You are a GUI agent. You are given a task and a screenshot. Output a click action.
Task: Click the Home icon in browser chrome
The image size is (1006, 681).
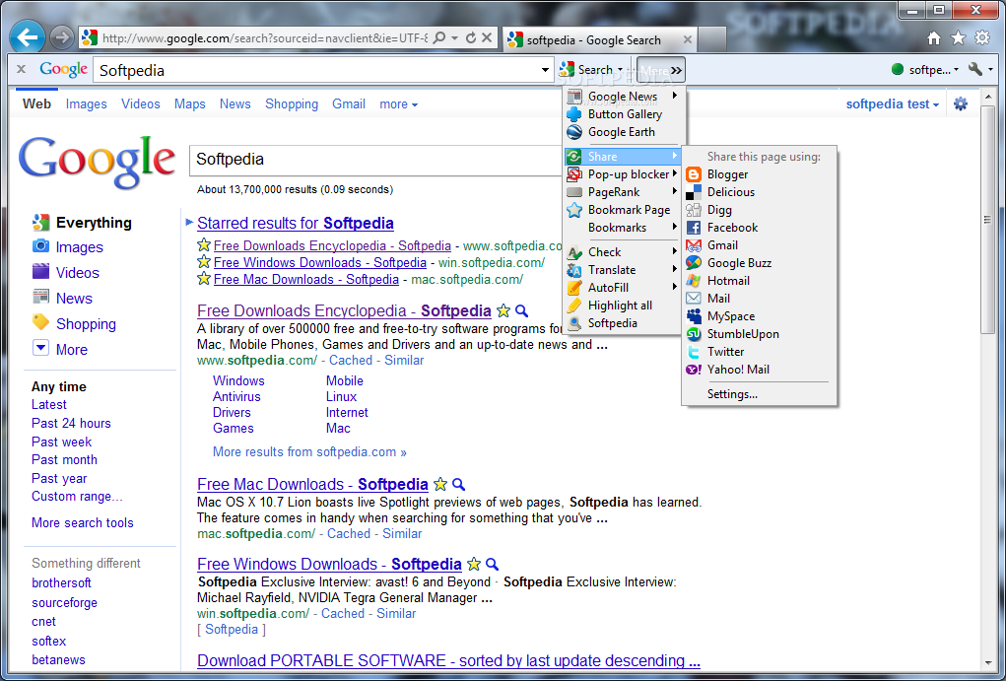(934, 38)
